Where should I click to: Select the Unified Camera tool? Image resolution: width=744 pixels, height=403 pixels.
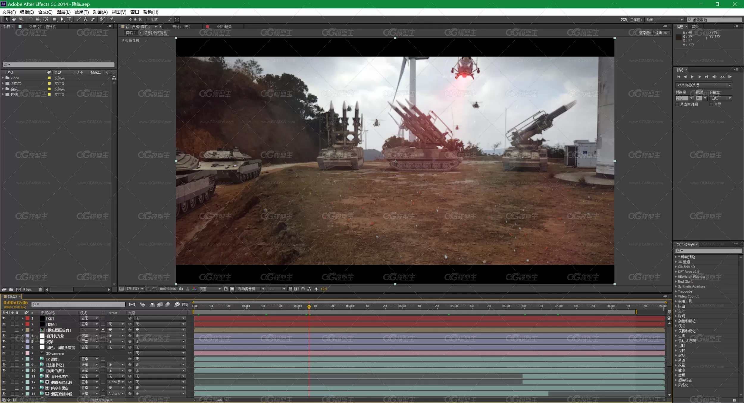[38, 19]
